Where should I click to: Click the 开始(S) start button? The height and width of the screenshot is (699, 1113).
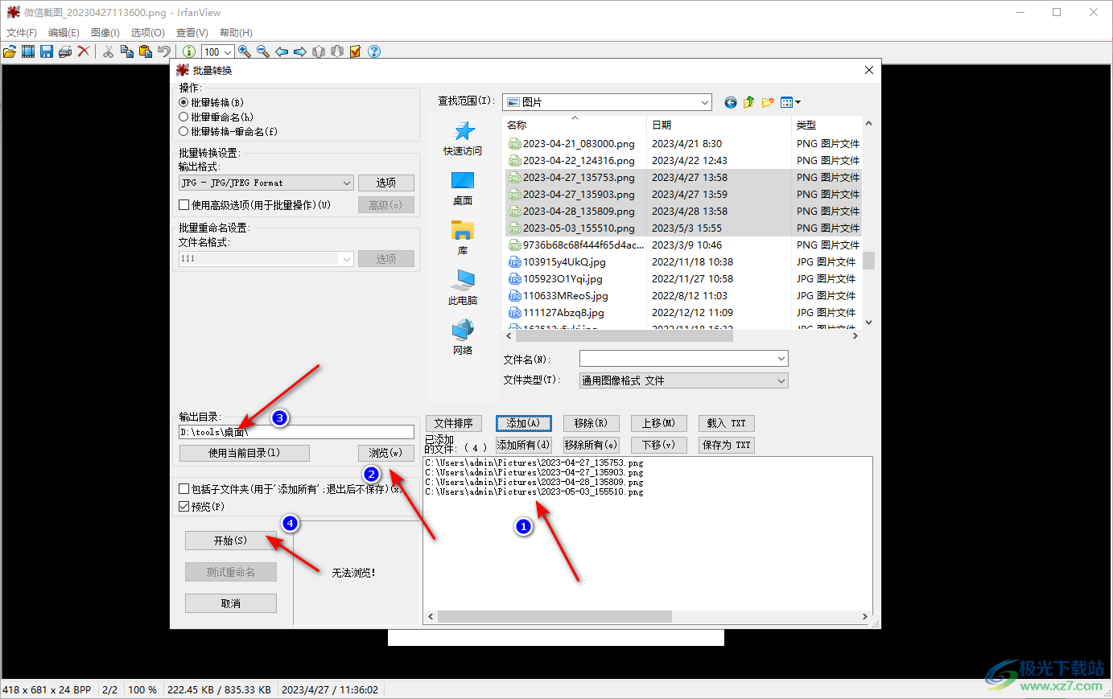pos(230,541)
